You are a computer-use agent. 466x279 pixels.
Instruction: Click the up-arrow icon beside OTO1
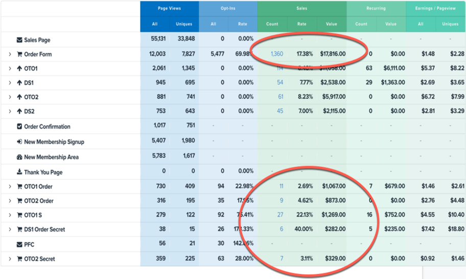(x=19, y=69)
